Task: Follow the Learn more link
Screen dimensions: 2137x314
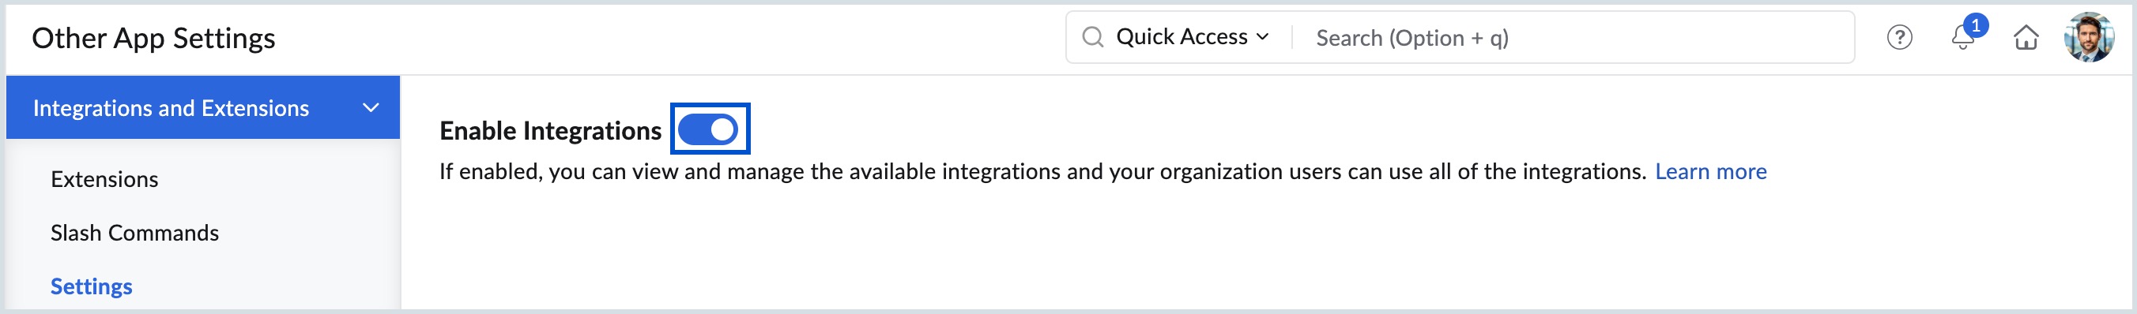Action: coord(1710,171)
